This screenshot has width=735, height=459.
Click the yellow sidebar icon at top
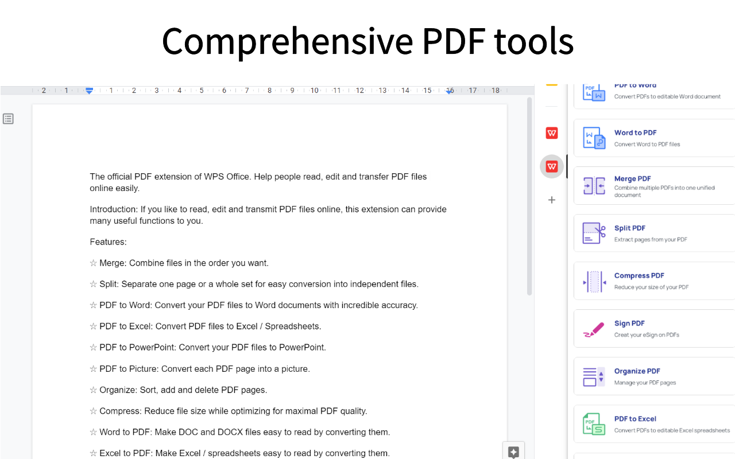coord(552,85)
